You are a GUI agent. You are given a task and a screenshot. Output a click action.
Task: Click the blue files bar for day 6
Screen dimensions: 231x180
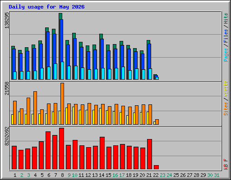click(x=48, y=49)
